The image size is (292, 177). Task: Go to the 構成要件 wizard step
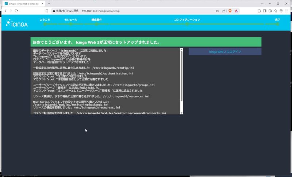coord(96,20)
